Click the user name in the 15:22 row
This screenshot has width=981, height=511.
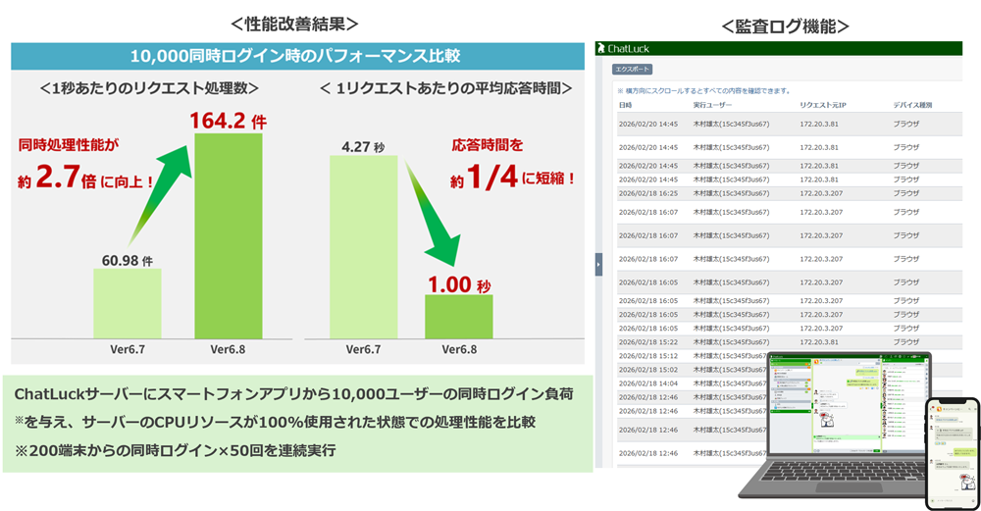pos(731,342)
